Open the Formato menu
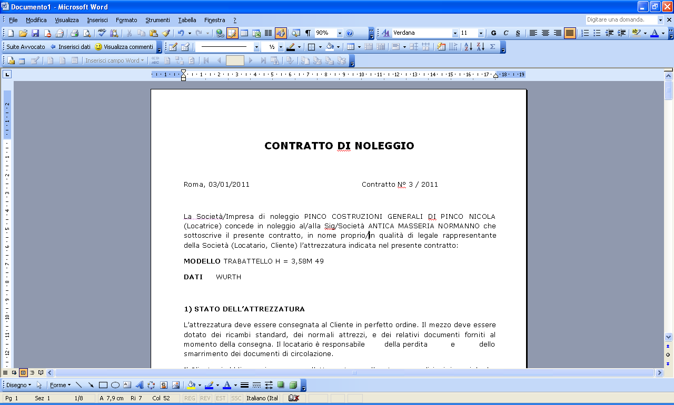This screenshot has height=405, width=674. [126, 20]
